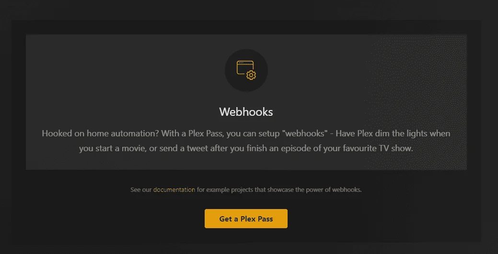
Task: Click the "See our" text before documentation
Action: pos(141,189)
